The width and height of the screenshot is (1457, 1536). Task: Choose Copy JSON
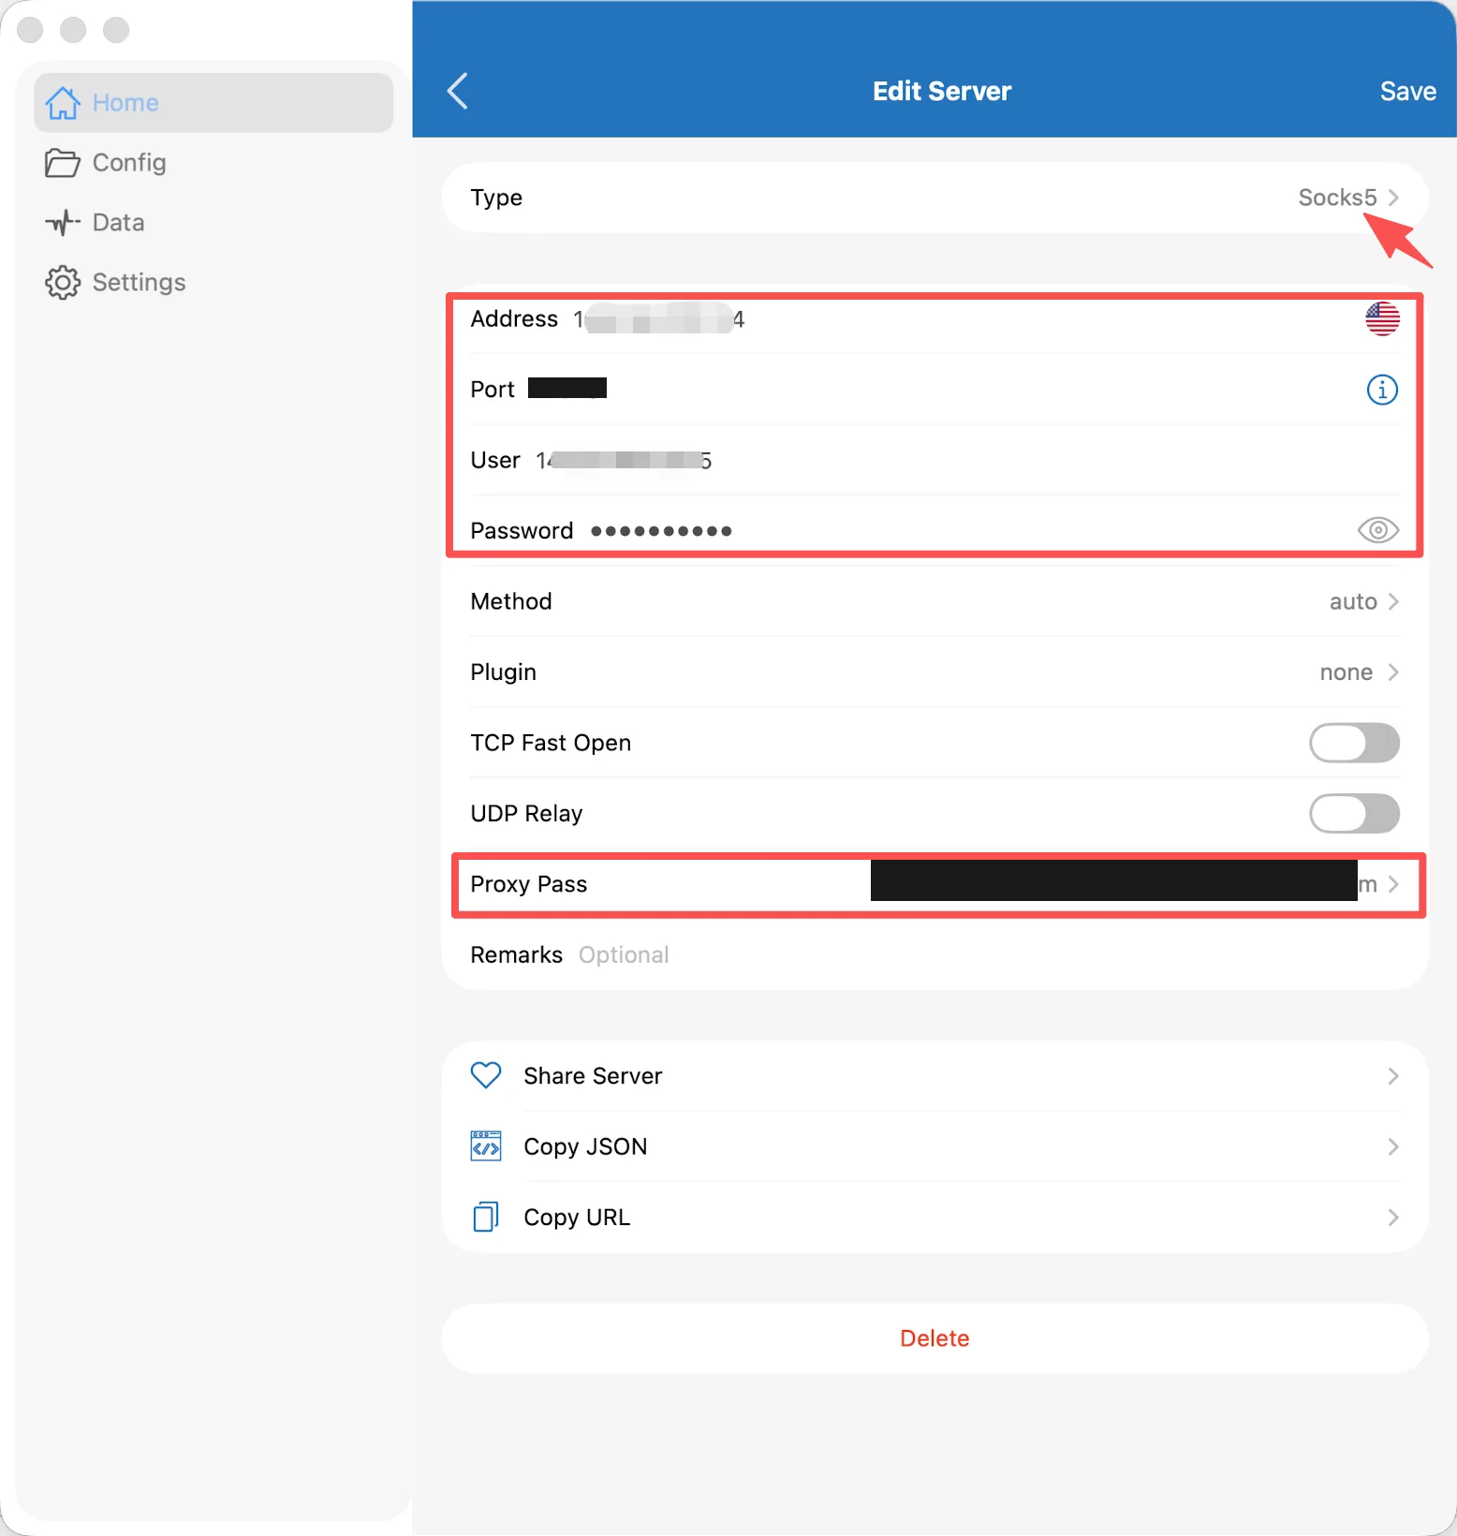coord(935,1146)
